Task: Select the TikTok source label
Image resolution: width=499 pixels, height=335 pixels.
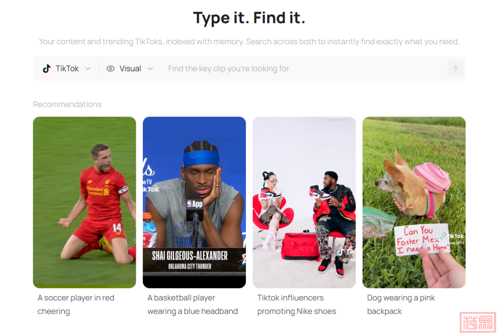Action: point(67,69)
